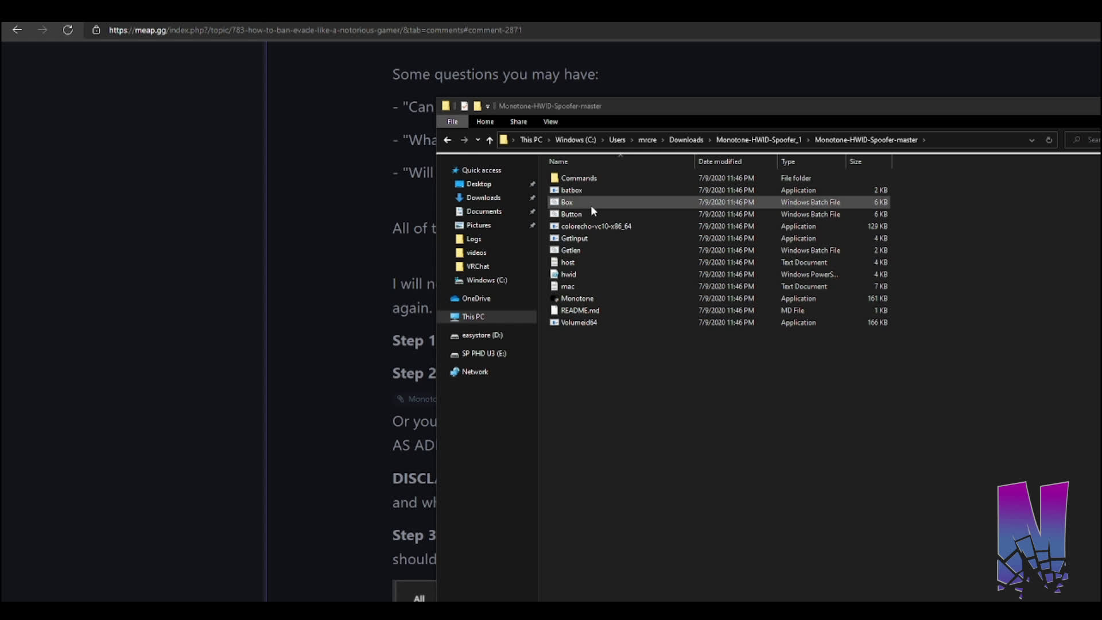1102x620 pixels.
Task: Switch to the View ribbon tab
Action: [550, 122]
